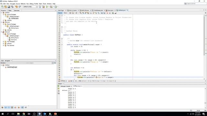Click the Shift Line Right icon
The image size is (207, 116).
point(104,13)
